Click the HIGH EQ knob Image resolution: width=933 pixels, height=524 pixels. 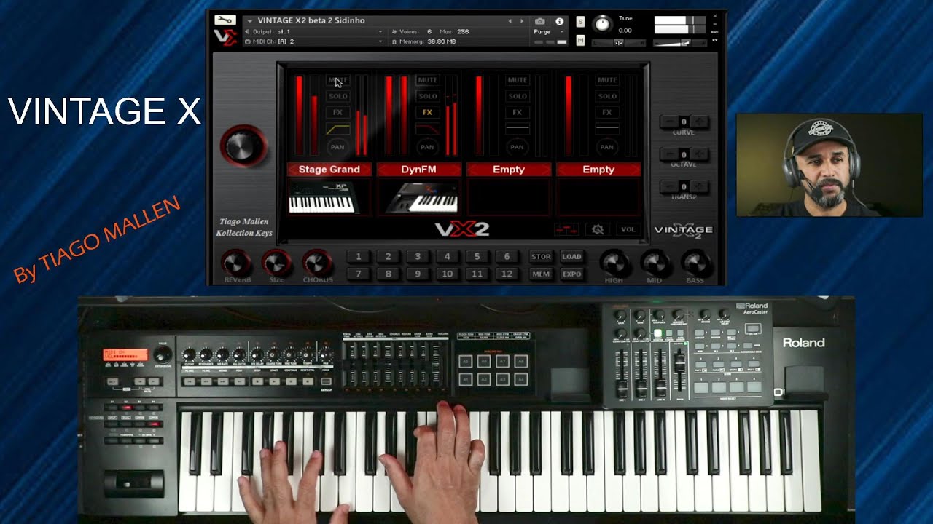(x=614, y=262)
